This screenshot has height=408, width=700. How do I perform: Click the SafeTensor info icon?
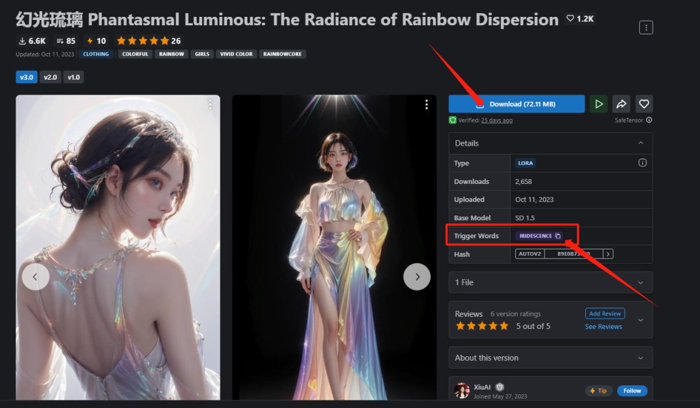coord(649,120)
